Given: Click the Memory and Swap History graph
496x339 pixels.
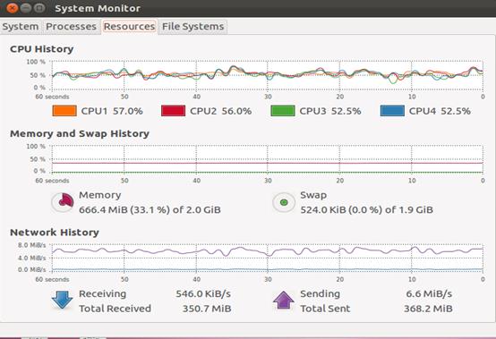Looking at the screenshot, I should point(268,159).
